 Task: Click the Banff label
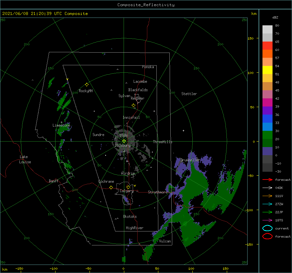[54, 181]
